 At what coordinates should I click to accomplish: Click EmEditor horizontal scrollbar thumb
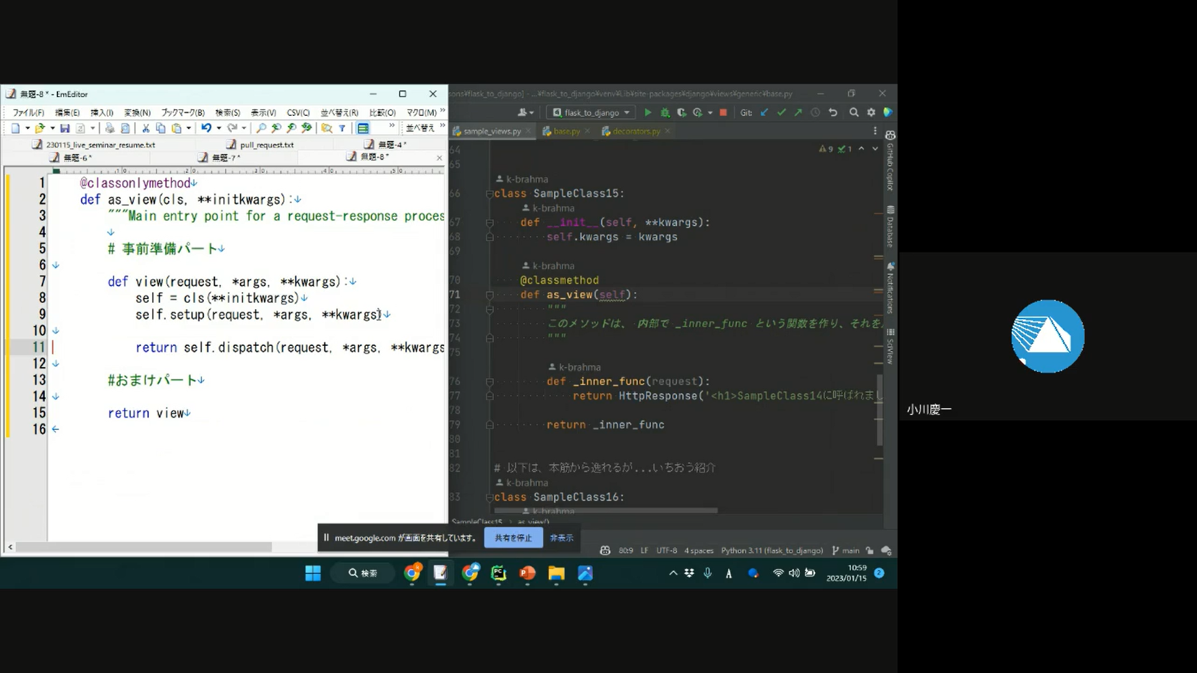143,547
